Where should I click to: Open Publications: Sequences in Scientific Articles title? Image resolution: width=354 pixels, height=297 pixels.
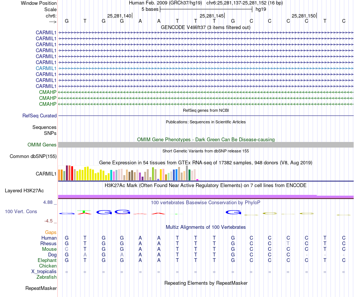click(206, 122)
